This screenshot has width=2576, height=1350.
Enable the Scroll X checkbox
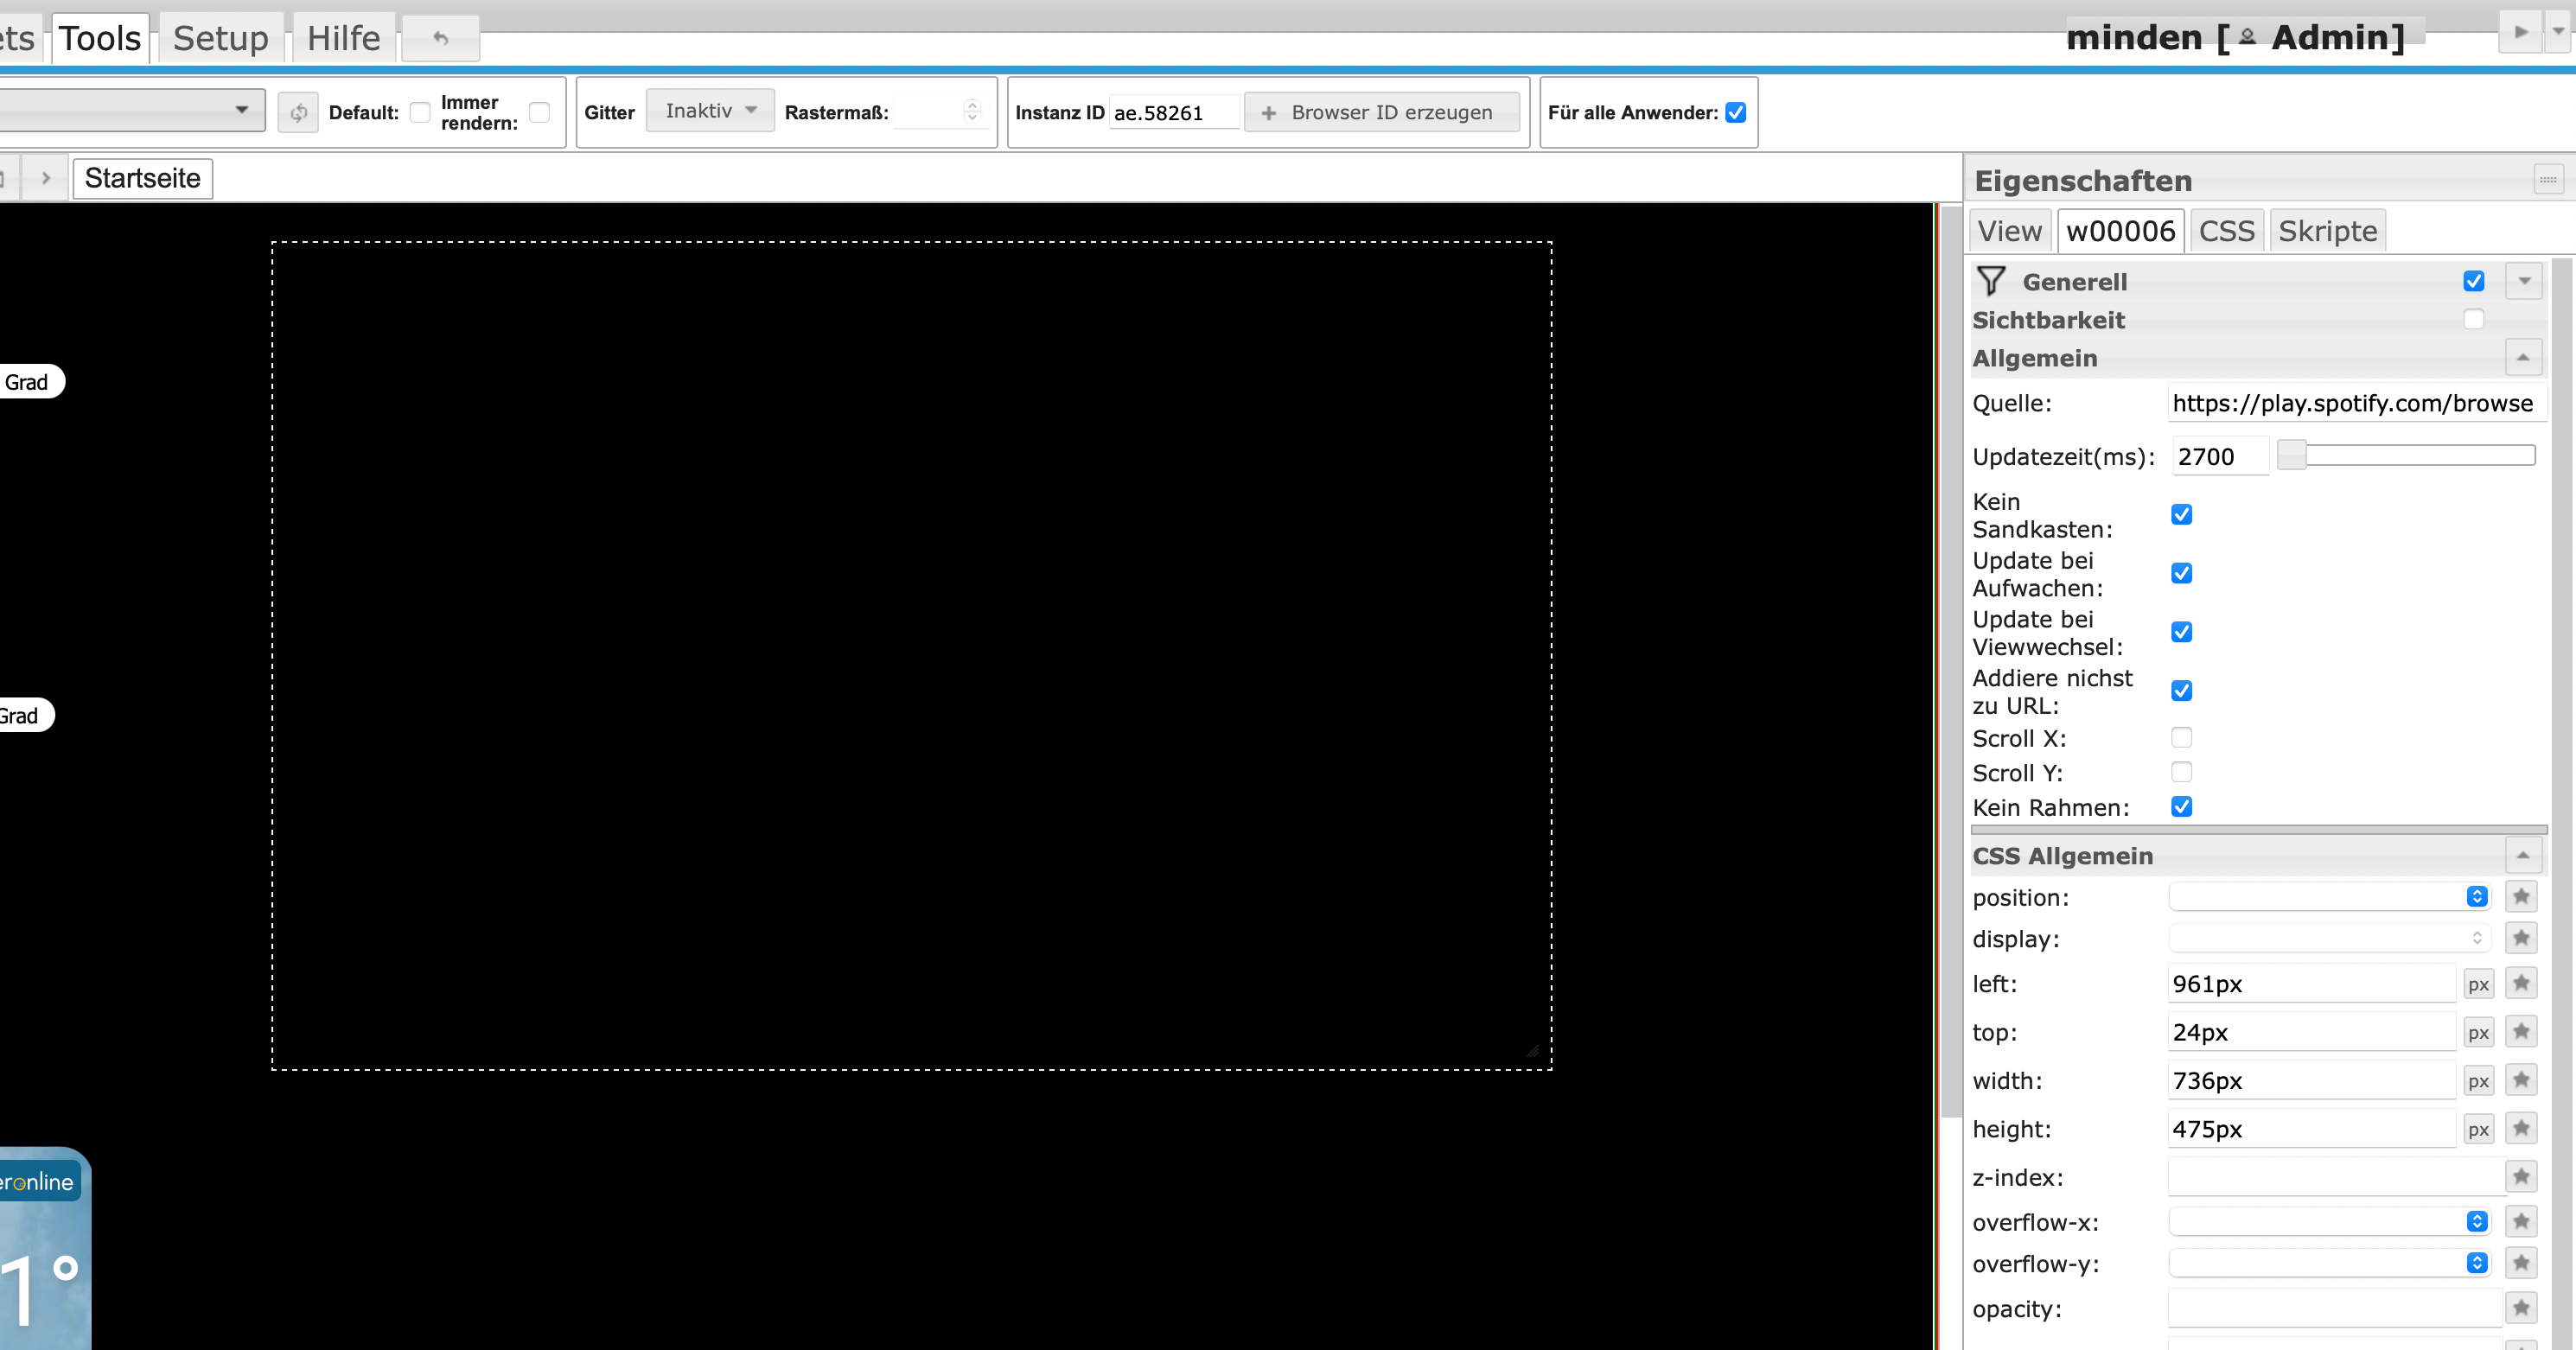pos(2182,738)
